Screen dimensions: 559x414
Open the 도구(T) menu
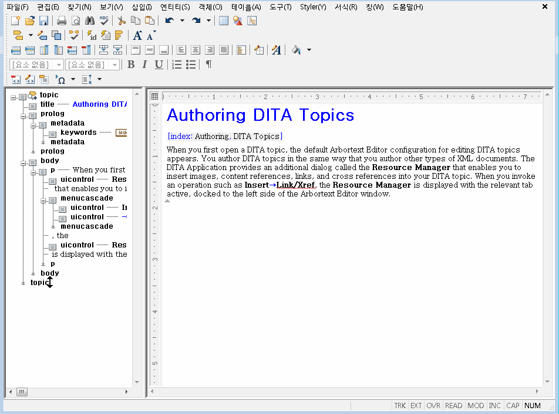tap(280, 7)
